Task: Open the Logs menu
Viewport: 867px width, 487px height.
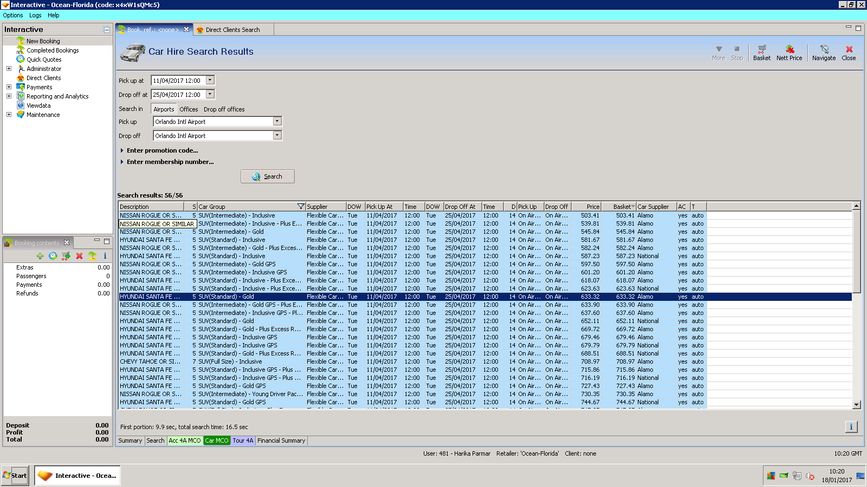Action: tap(35, 15)
